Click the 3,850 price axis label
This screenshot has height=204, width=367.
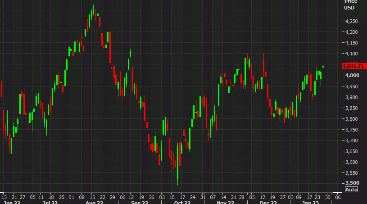[x=352, y=108]
